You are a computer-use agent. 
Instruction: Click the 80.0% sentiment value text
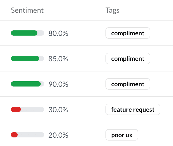[58, 33]
